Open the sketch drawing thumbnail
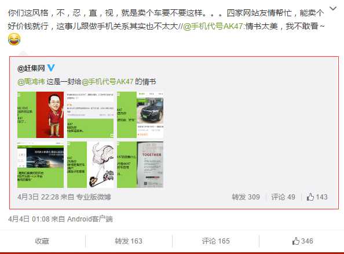Viewport: 344px width, 254px height. 90,165
